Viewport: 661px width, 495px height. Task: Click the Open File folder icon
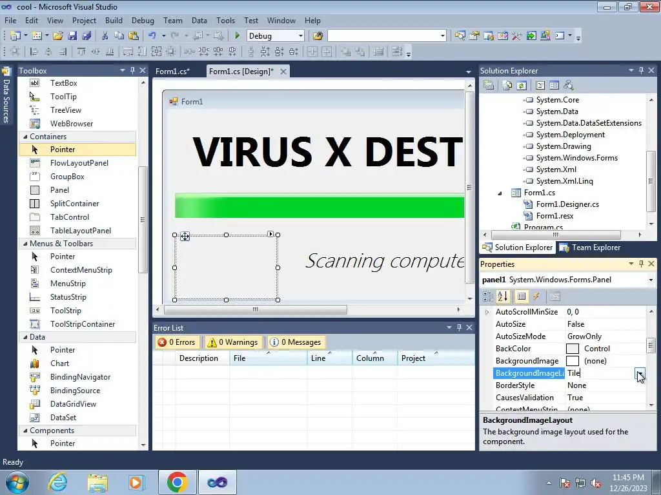pos(58,36)
